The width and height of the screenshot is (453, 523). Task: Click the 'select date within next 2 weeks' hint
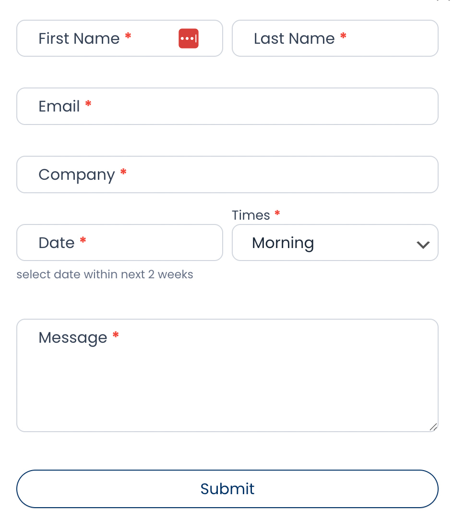[x=105, y=274]
